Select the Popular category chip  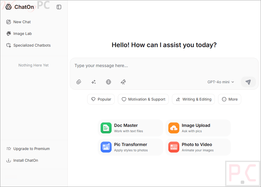click(101, 99)
